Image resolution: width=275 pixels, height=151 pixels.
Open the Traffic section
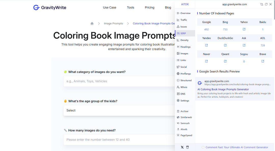185,20
